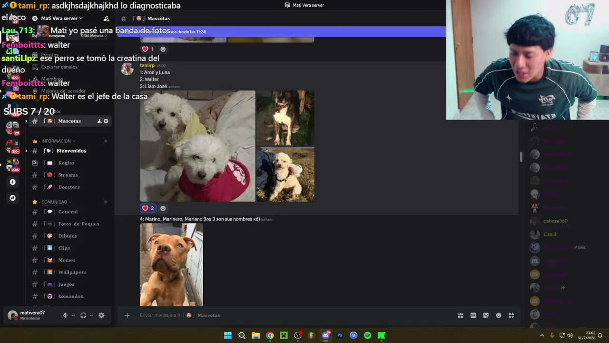Image resolution: width=609 pixels, height=343 pixels.
Task: Open OBS Studio from the taskbar
Action: coord(298,335)
